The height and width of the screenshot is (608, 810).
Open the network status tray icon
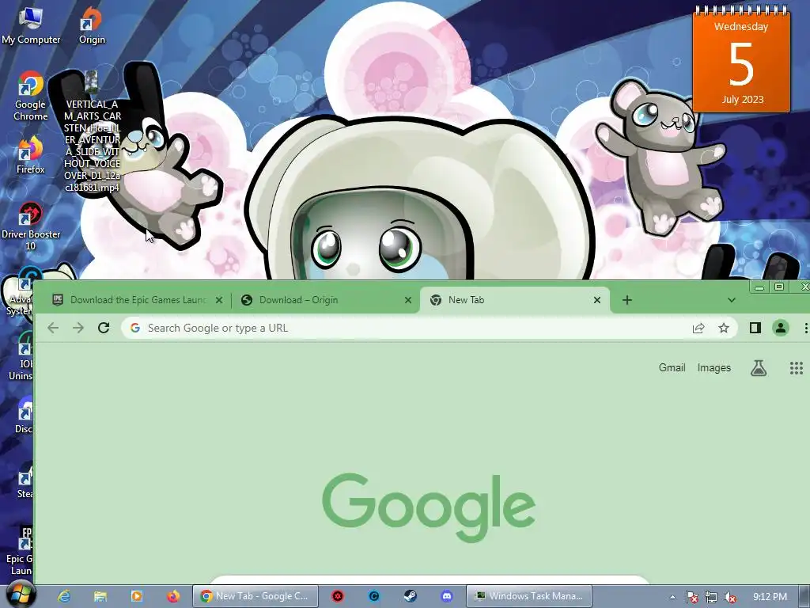pyautogui.click(x=711, y=597)
